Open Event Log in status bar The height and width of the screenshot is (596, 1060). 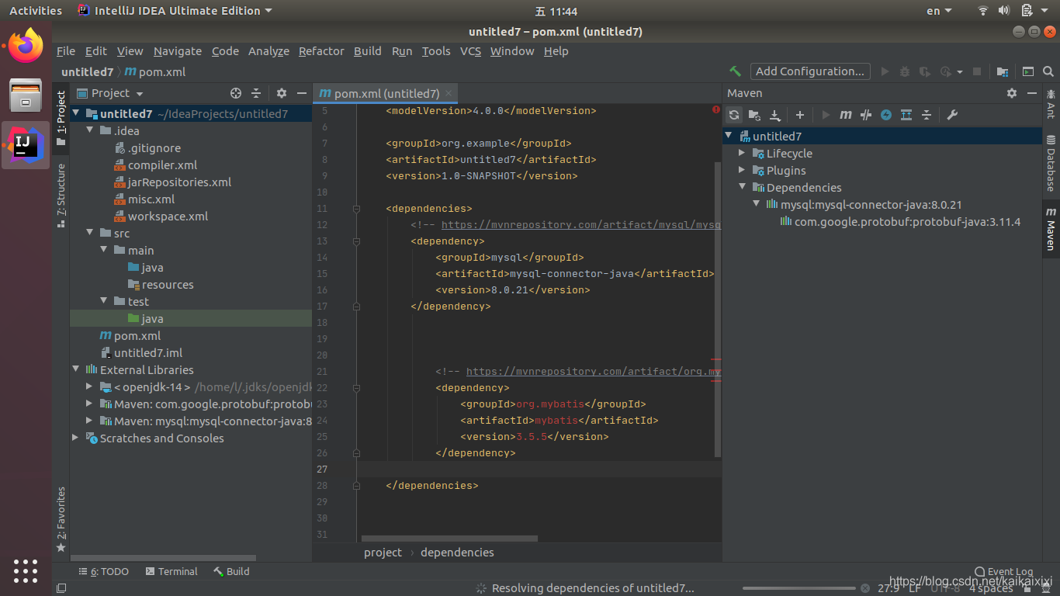tap(1003, 572)
